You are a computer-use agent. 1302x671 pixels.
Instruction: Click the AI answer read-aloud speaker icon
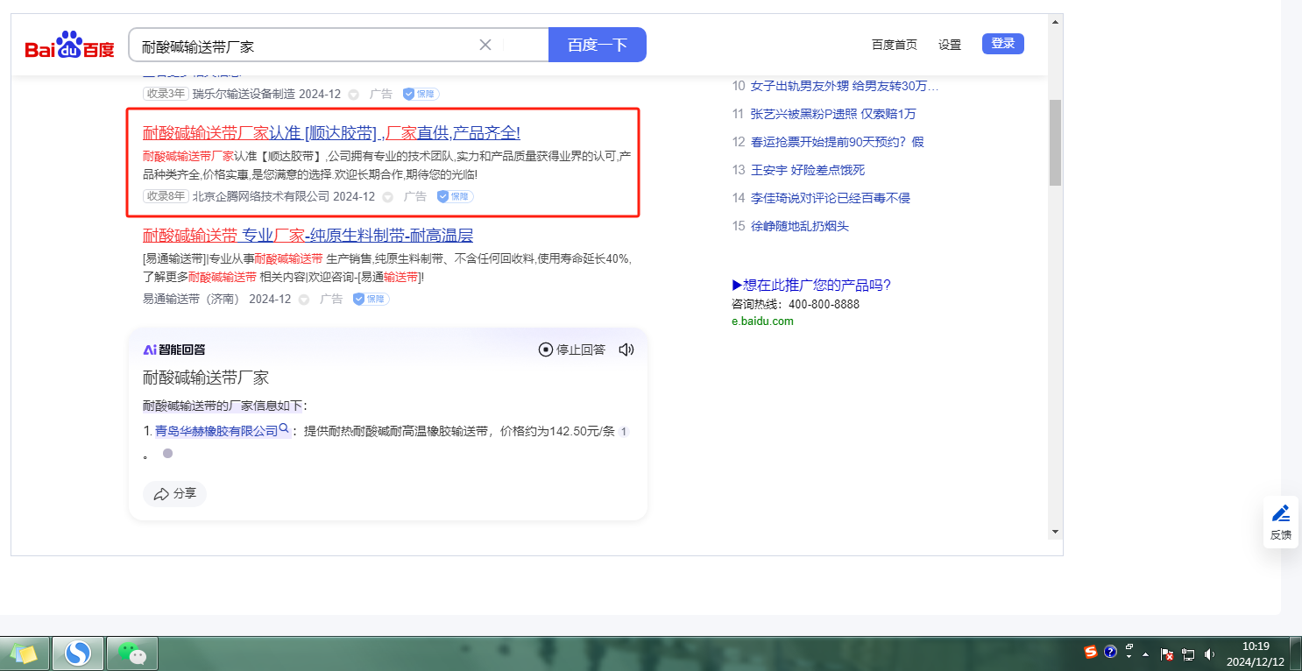pyautogui.click(x=626, y=350)
